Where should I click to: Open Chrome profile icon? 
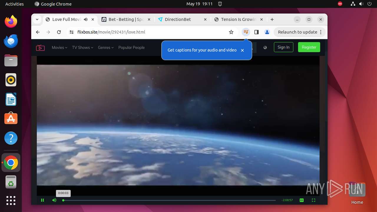pos(267,32)
